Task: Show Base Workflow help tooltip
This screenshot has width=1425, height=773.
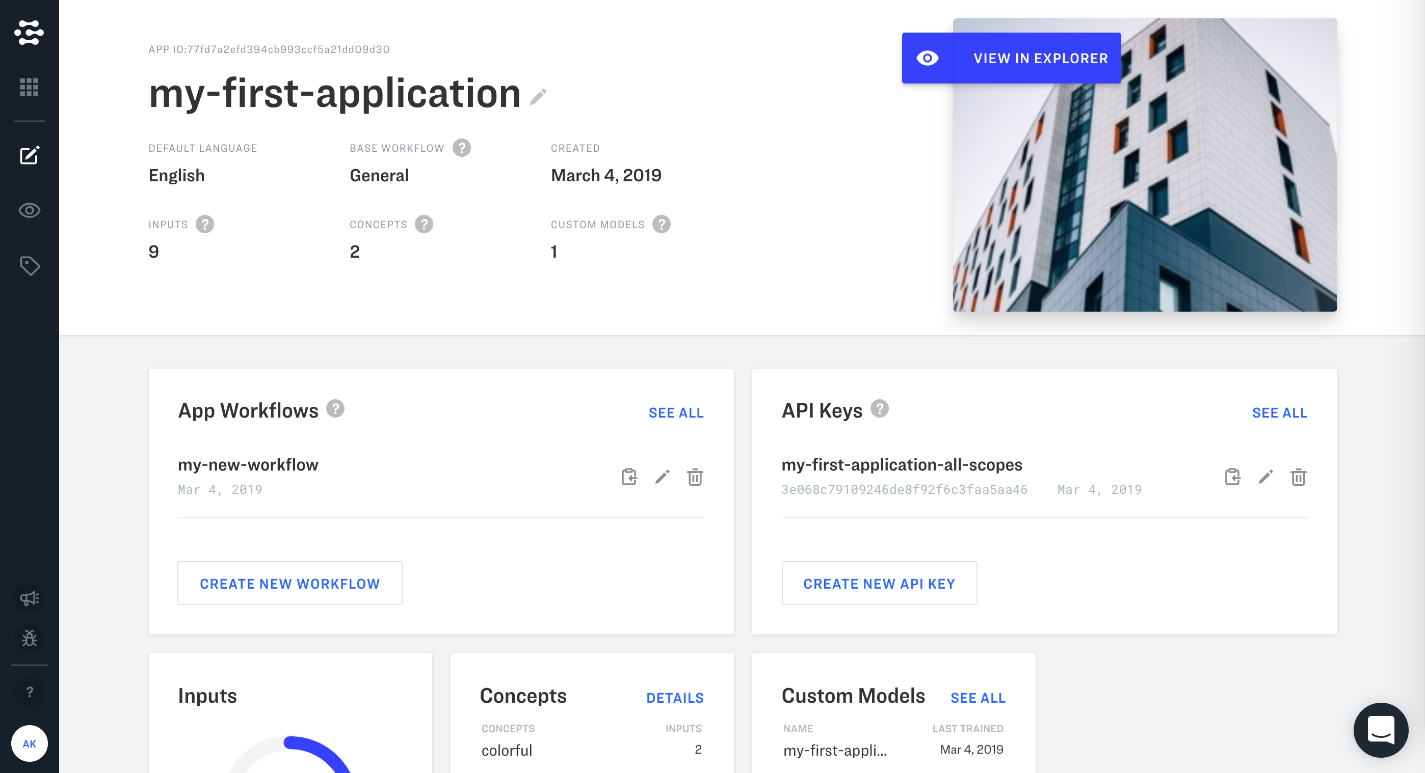Action: click(461, 148)
